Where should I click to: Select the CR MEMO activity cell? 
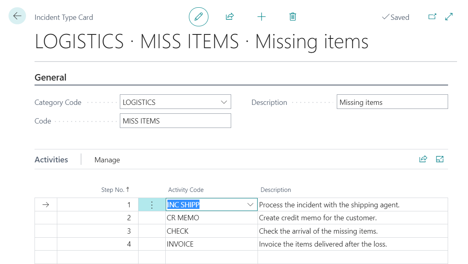tap(211, 218)
